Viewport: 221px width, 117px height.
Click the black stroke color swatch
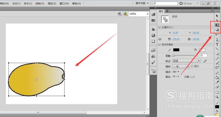(176, 50)
